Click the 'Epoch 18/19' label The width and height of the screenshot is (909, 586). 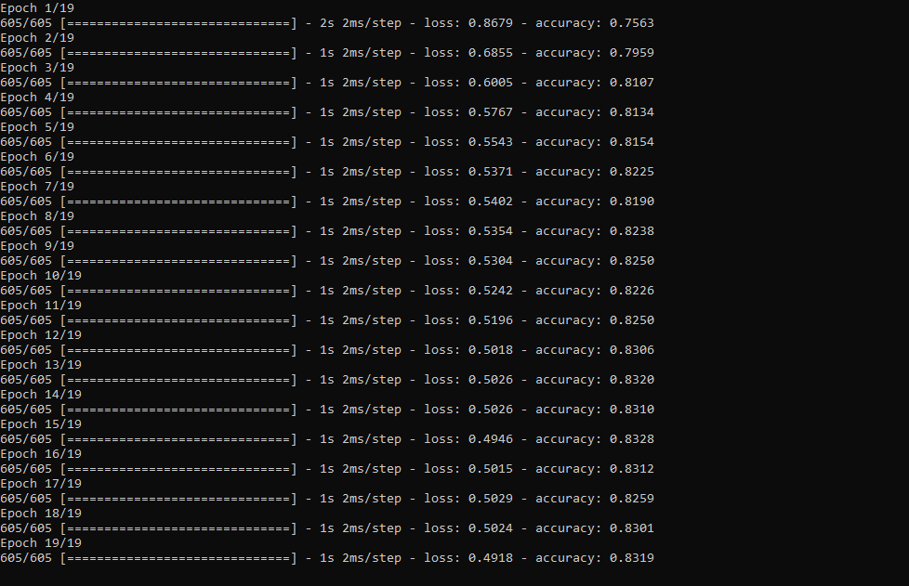click(x=41, y=514)
